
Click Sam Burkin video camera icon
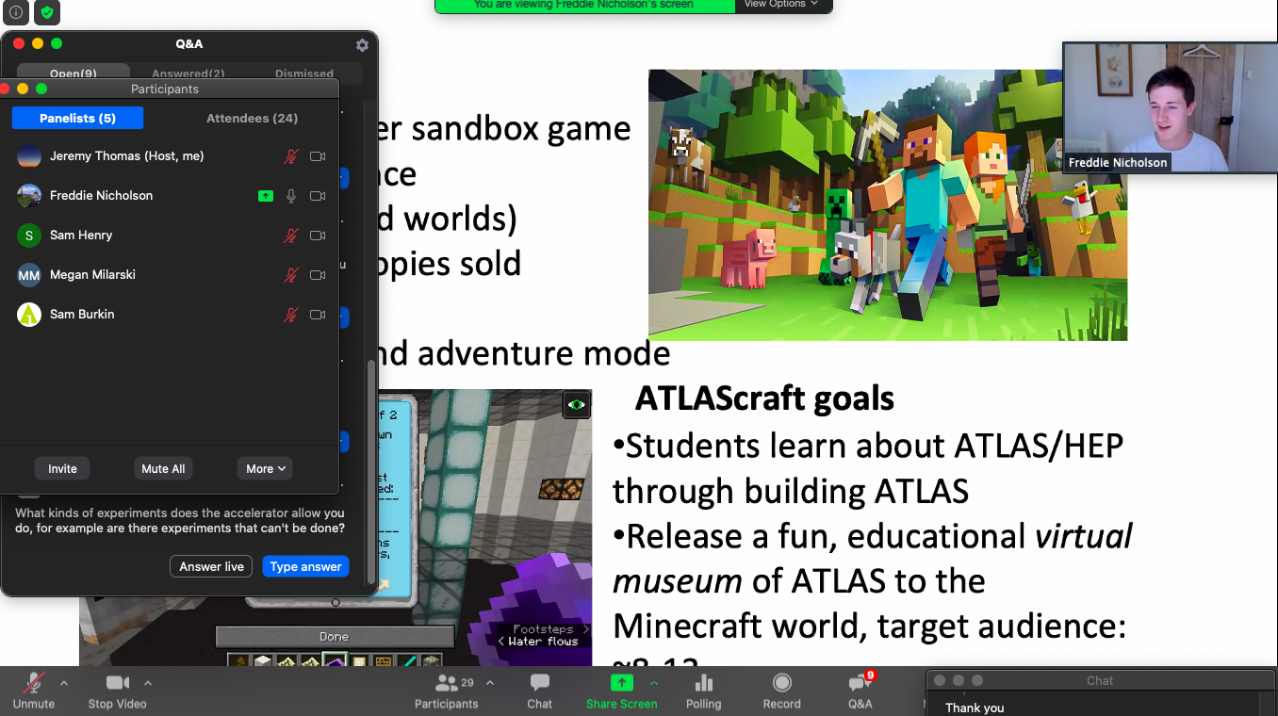click(x=318, y=315)
